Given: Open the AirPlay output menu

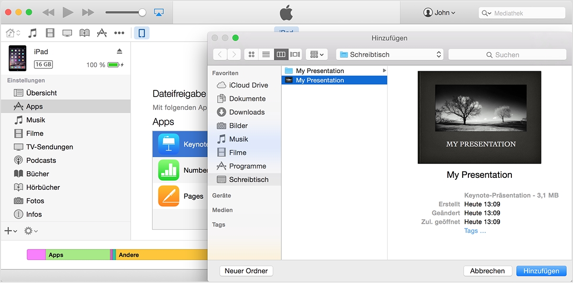Looking at the screenshot, I should tap(159, 12).
